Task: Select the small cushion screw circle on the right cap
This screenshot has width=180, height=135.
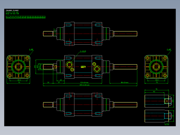Action: (94, 64)
